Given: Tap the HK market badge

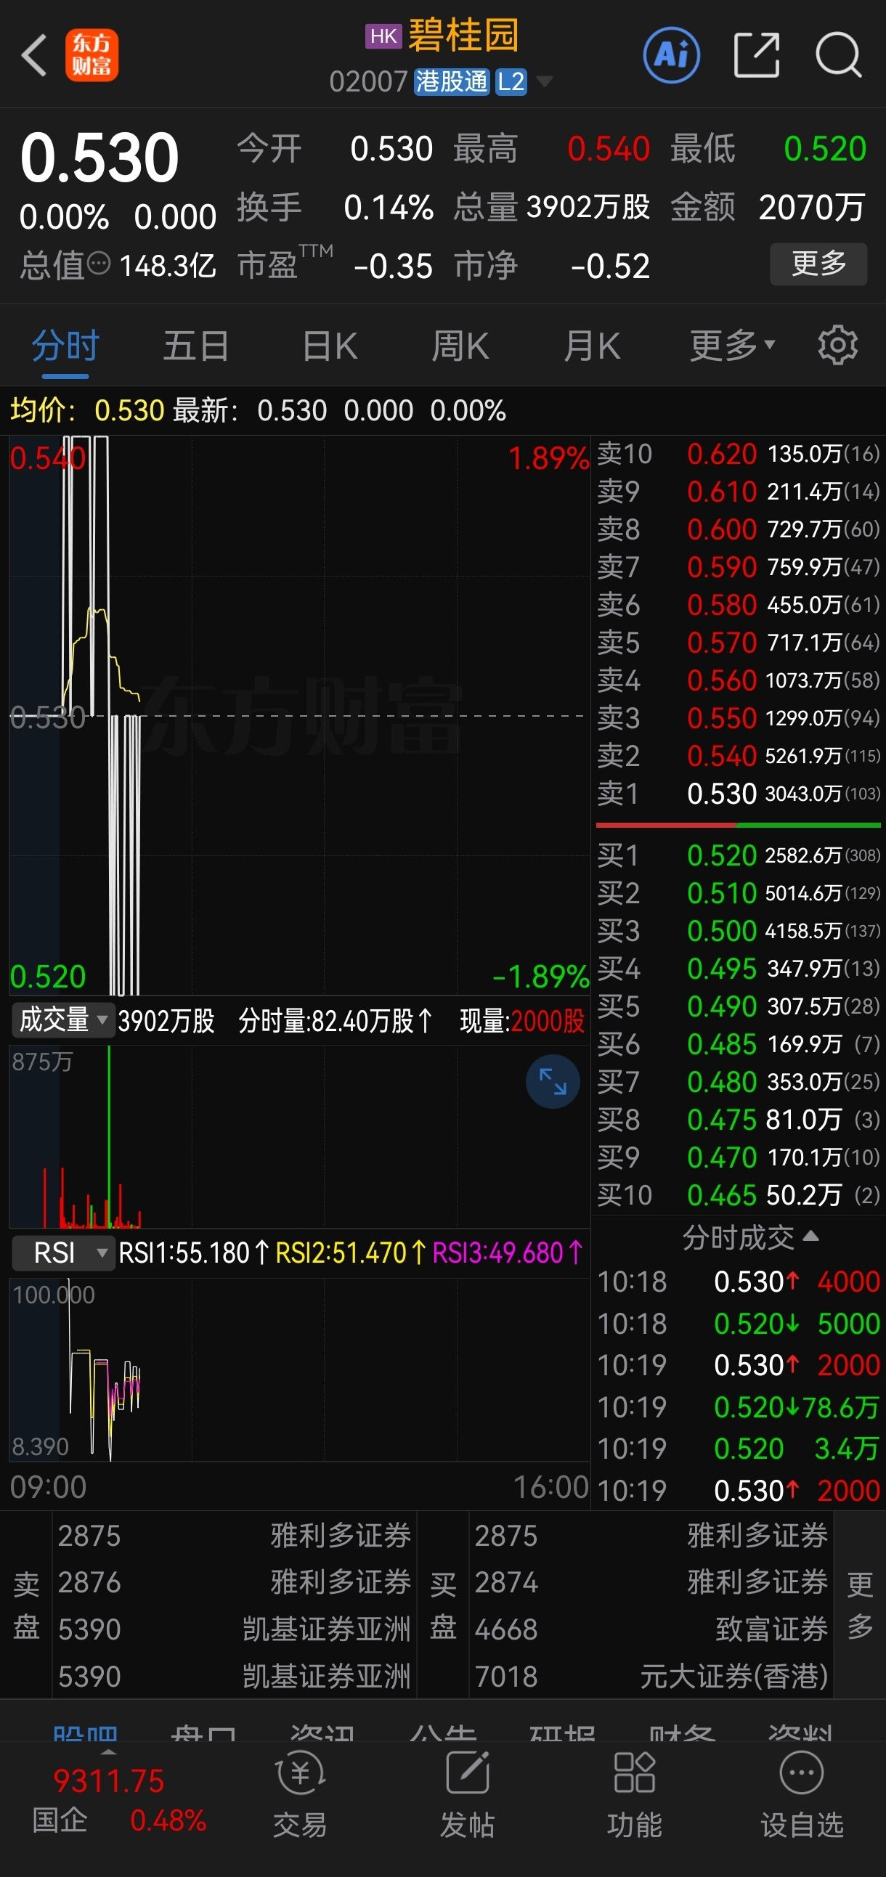Looking at the screenshot, I should pyautogui.click(x=383, y=36).
